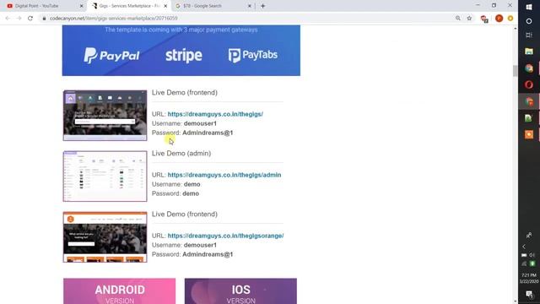Click the People icon in taskbar
Image resolution: width=540 pixels, height=304 pixels.
click(x=529, y=236)
